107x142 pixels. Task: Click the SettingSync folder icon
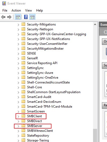point(23,68)
